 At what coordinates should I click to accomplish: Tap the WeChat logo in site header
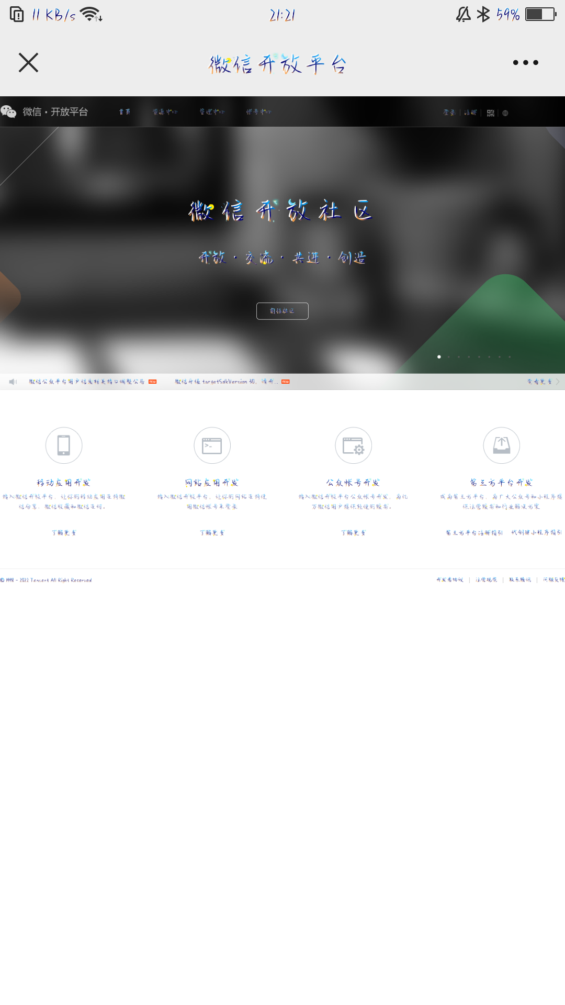pyautogui.click(x=8, y=111)
